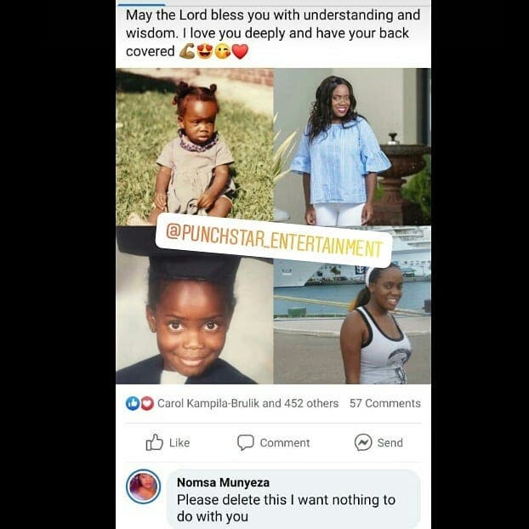Open the woman in blue blouse photo

point(352,146)
